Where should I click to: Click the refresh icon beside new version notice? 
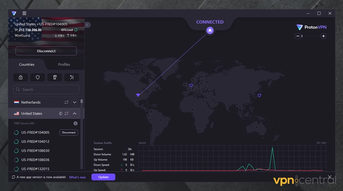(x=13, y=177)
